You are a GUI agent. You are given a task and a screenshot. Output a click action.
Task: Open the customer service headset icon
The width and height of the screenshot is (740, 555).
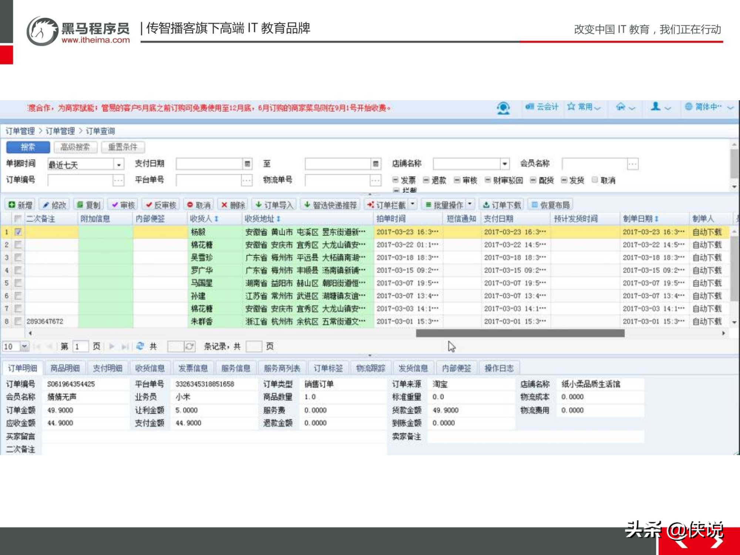[503, 107]
